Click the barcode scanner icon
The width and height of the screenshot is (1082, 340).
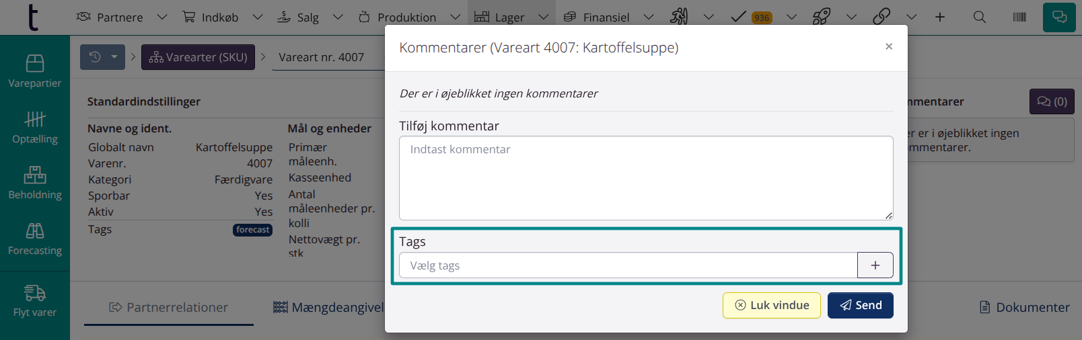click(1019, 17)
